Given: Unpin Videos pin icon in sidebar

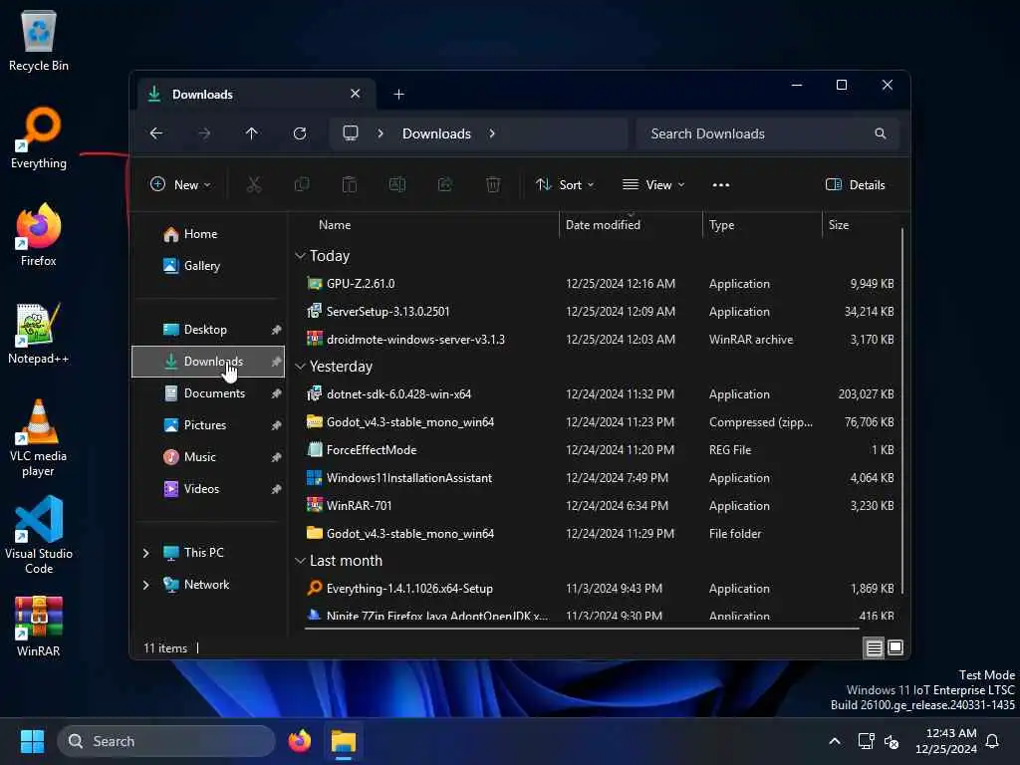Looking at the screenshot, I should point(277,489).
